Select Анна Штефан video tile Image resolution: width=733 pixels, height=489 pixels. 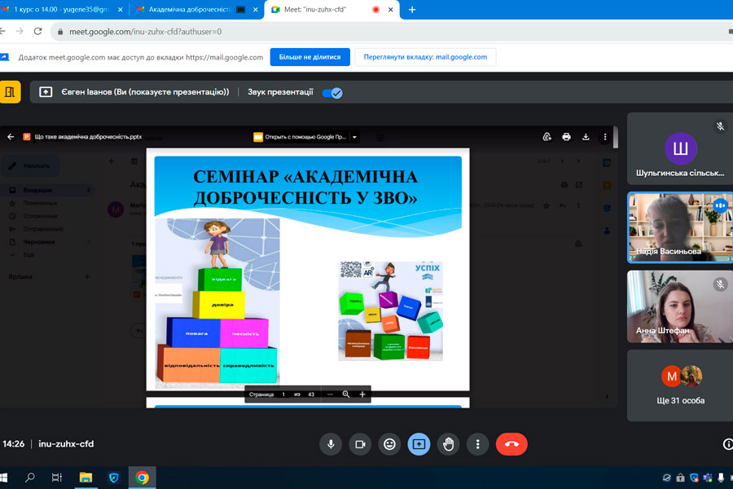(680, 306)
